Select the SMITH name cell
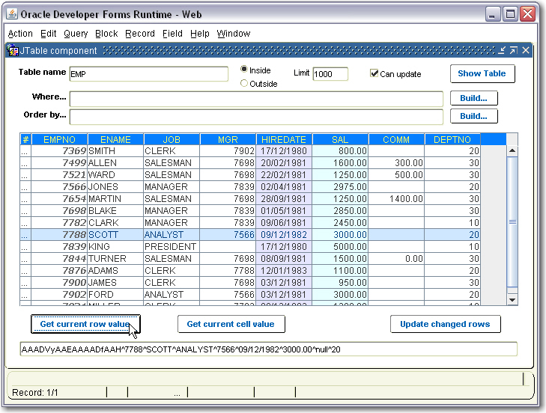This screenshot has height=413, width=546. (115, 150)
